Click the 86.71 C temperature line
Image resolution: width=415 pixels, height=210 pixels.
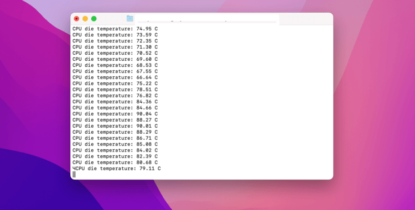click(x=115, y=138)
